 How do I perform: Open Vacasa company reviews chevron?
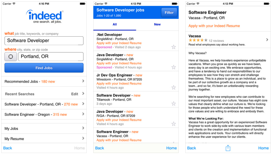[267, 40]
